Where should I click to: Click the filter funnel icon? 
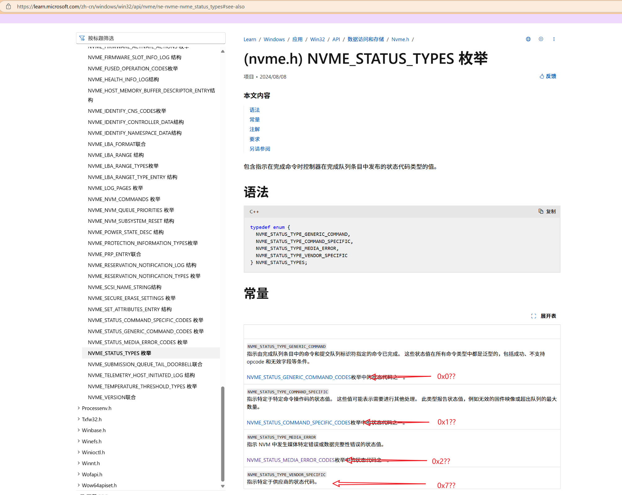(82, 38)
